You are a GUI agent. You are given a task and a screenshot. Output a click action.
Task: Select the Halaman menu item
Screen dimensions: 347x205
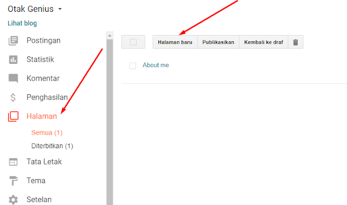(x=42, y=116)
